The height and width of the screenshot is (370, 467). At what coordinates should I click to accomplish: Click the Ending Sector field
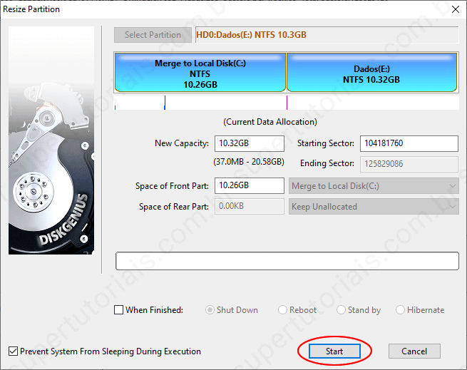(409, 163)
